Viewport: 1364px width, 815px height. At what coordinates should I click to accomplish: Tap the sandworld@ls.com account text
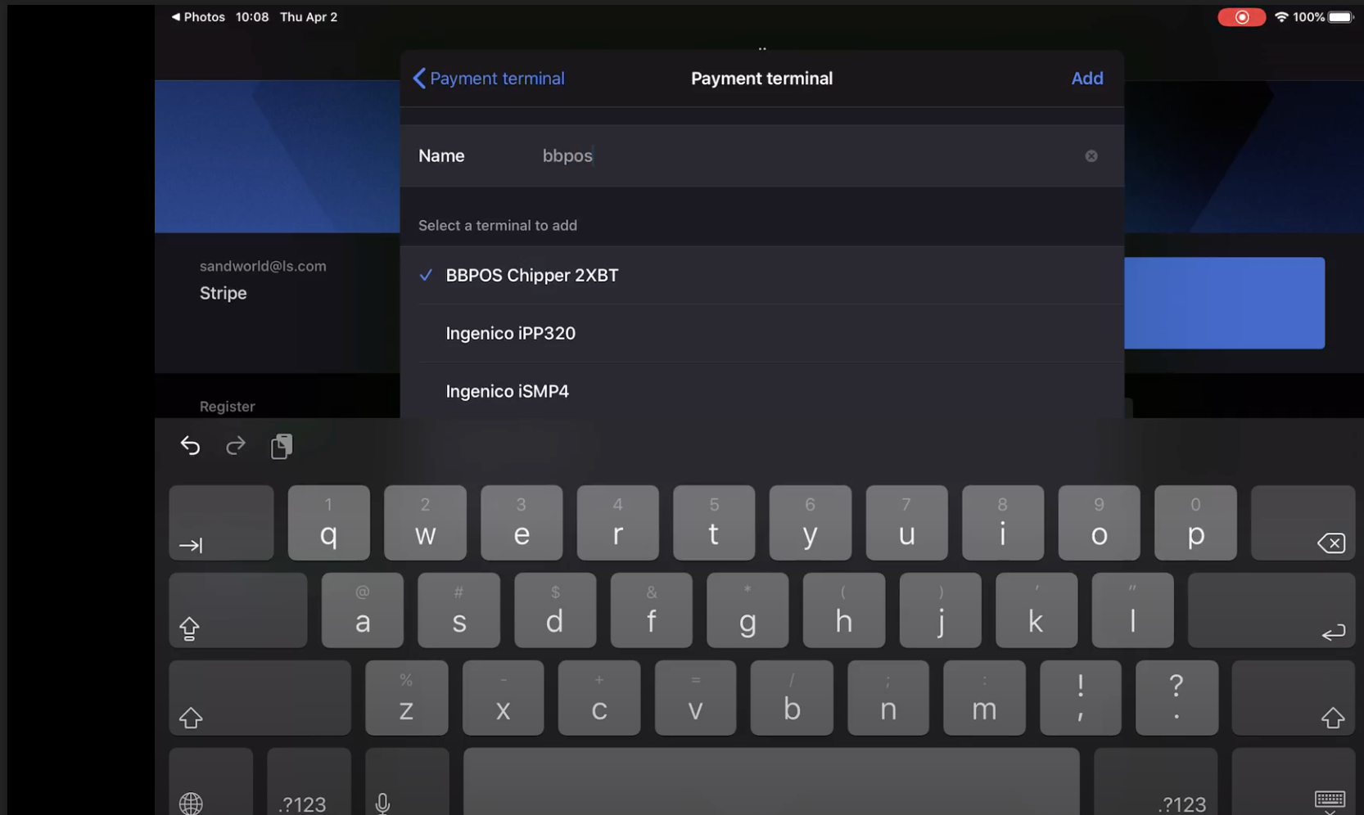point(263,266)
